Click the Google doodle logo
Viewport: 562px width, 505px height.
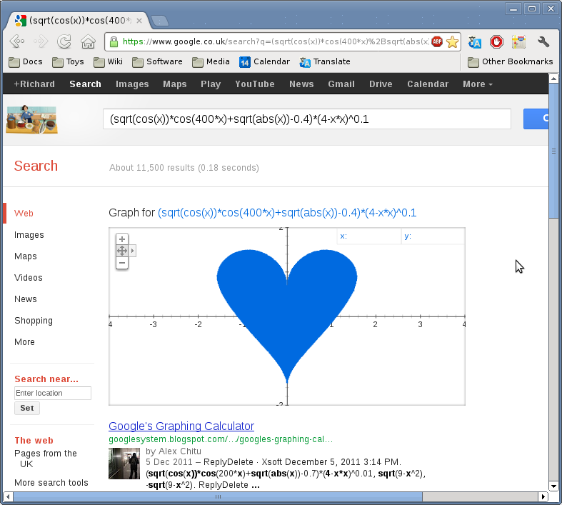click(31, 119)
